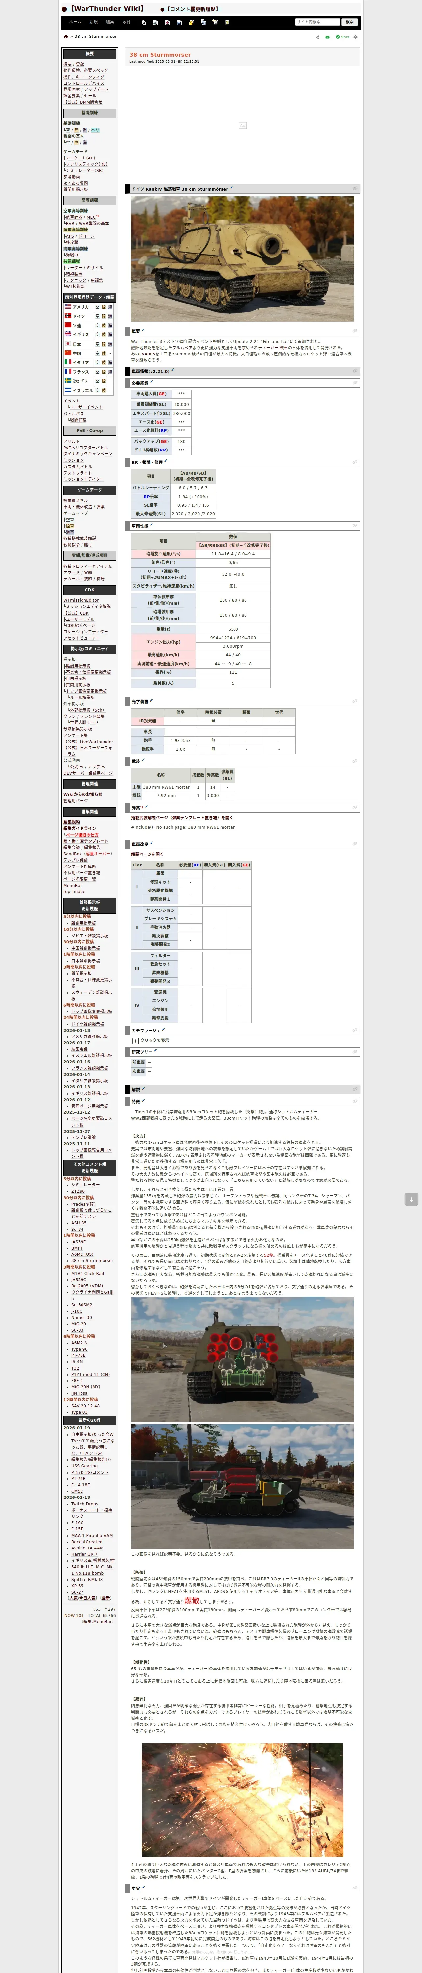The height and width of the screenshot is (1973, 422).
Task: Open the カスタムバトル sidebar link
Action: click(77, 466)
